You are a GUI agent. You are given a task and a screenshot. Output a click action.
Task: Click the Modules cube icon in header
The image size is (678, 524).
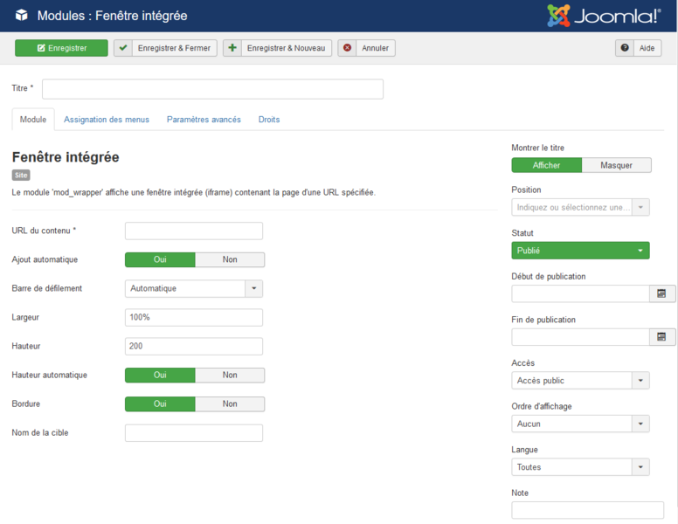22,16
